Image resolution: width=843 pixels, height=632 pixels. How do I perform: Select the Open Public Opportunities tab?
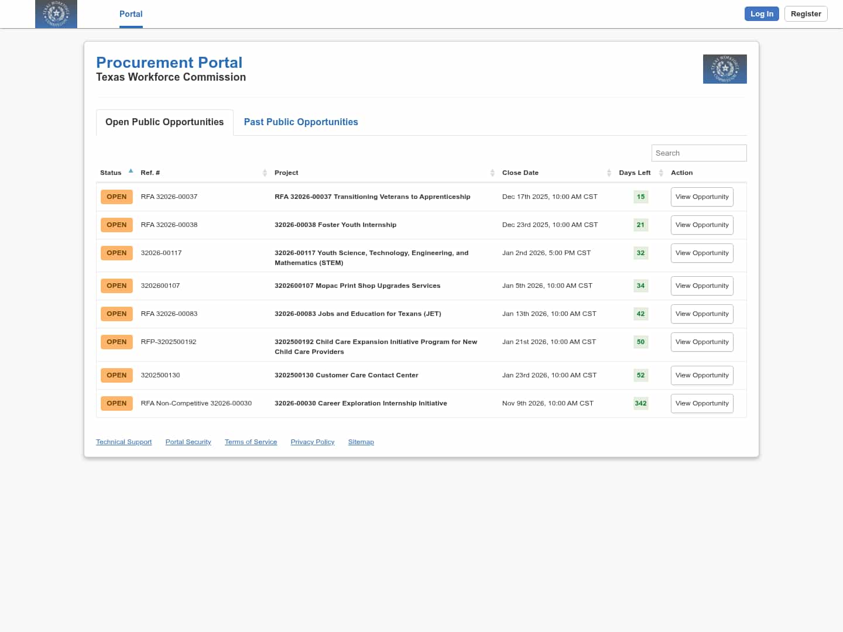click(165, 122)
